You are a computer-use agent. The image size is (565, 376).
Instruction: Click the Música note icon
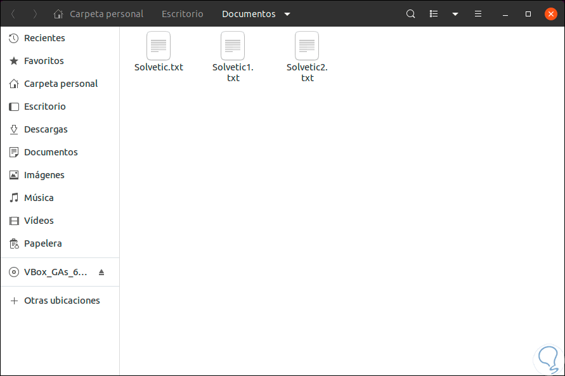click(14, 198)
